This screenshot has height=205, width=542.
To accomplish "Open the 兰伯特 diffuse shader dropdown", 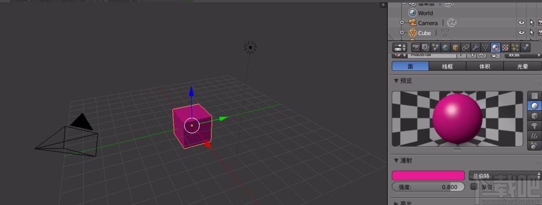I will pos(505,176).
